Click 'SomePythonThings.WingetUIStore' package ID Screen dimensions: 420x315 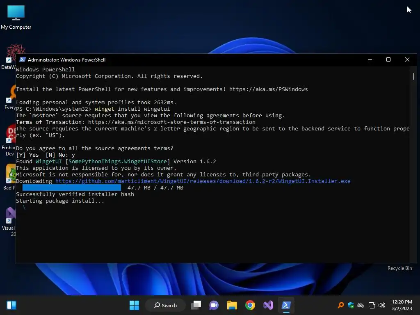(x=118, y=162)
